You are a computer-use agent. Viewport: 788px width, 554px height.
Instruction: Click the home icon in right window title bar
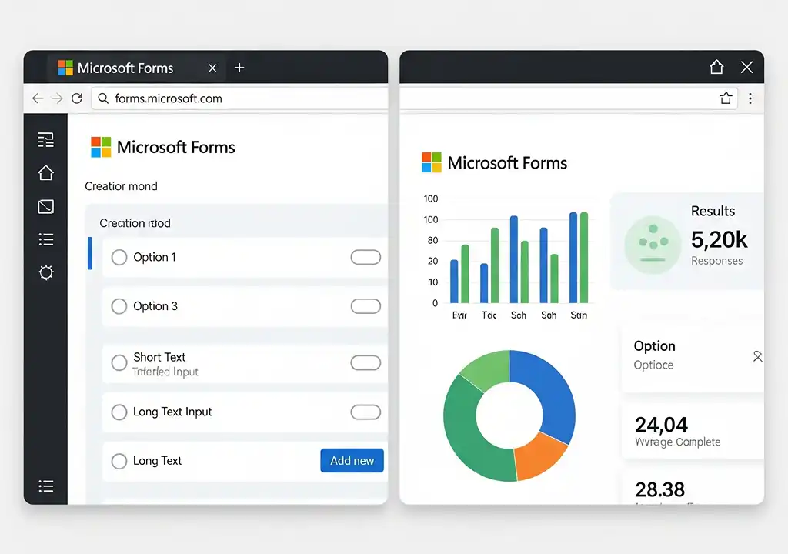coord(716,67)
